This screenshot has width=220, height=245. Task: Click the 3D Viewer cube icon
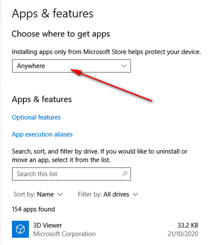(20, 229)
